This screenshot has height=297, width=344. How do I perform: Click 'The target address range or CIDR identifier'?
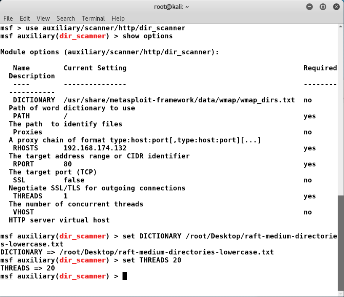coord(99,156)
